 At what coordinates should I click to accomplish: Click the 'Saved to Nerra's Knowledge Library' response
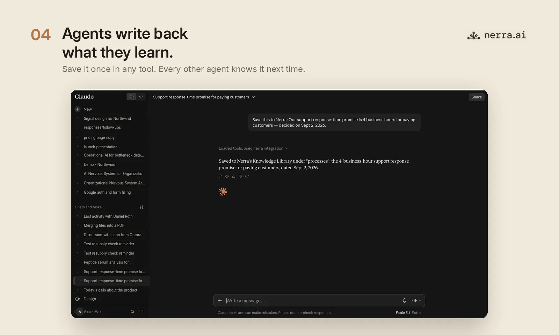coord(314,164)
